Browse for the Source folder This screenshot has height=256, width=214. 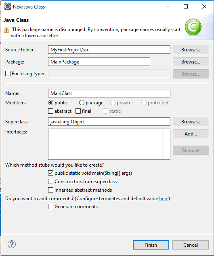point(191,50)
